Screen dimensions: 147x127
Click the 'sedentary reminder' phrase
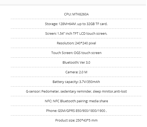click(x=76, y=92)
